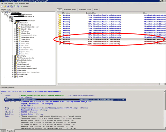Uncheck the ListNameKey : string property checkbox

(17, 37)
